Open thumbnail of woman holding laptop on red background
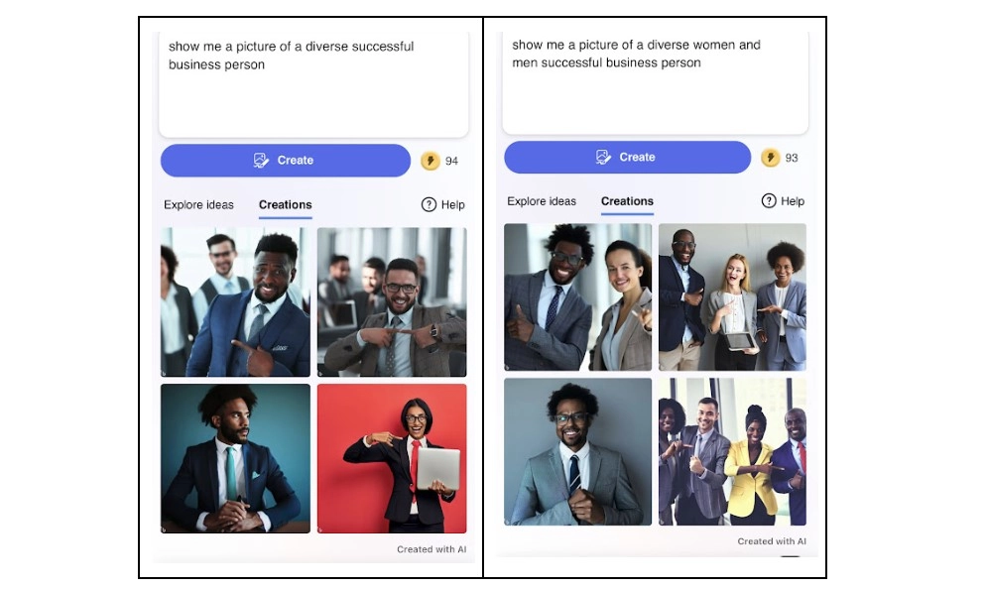Screen dimensions: 986x589 392,459
